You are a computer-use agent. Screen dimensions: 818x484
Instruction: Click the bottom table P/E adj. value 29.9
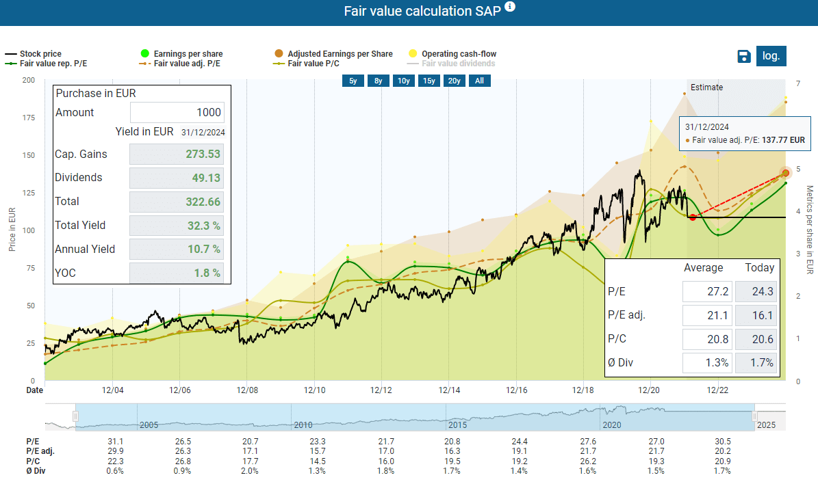point(115,451)
